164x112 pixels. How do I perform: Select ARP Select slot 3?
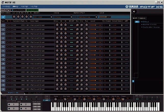(x=147, y=99)
